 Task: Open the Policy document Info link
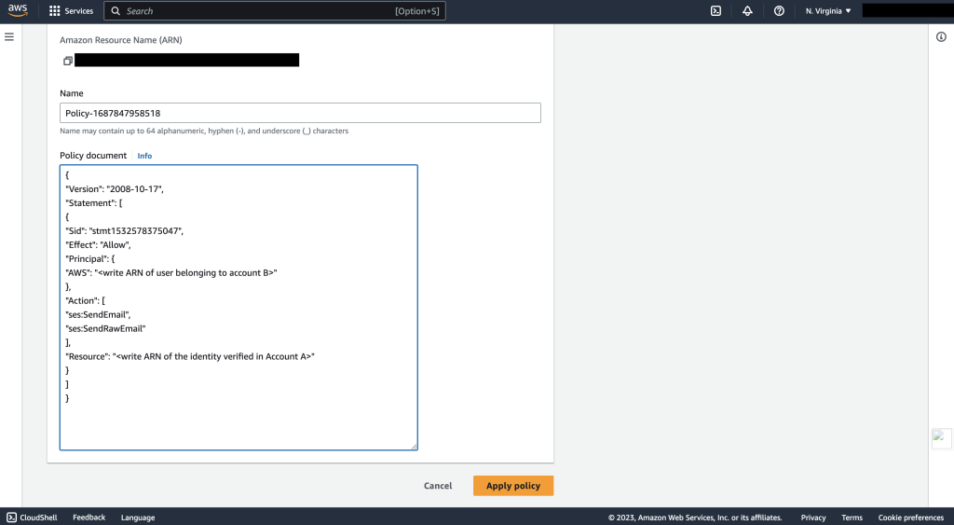(x=144, y=156)
